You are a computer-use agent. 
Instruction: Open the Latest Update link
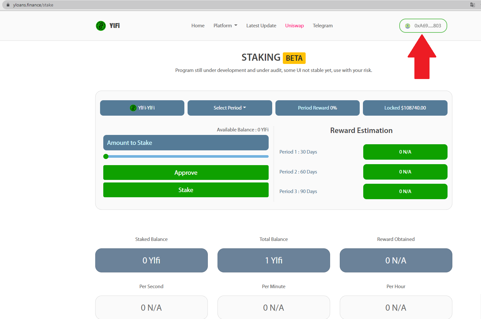(x=261, y=26)
